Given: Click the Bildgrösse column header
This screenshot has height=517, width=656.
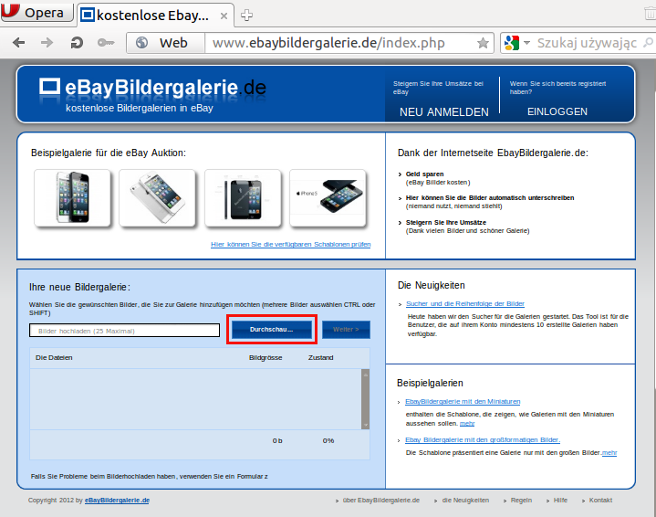Looking at the screenshot, I should coord(266,358).
